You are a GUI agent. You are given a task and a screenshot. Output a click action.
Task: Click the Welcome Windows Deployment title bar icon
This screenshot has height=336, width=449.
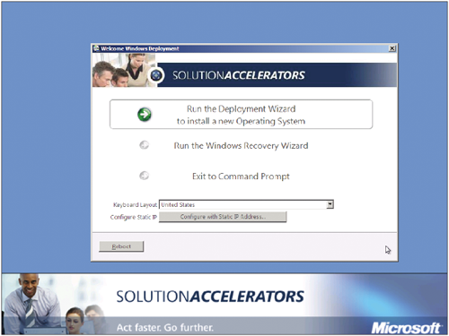(x=96, y=48)
